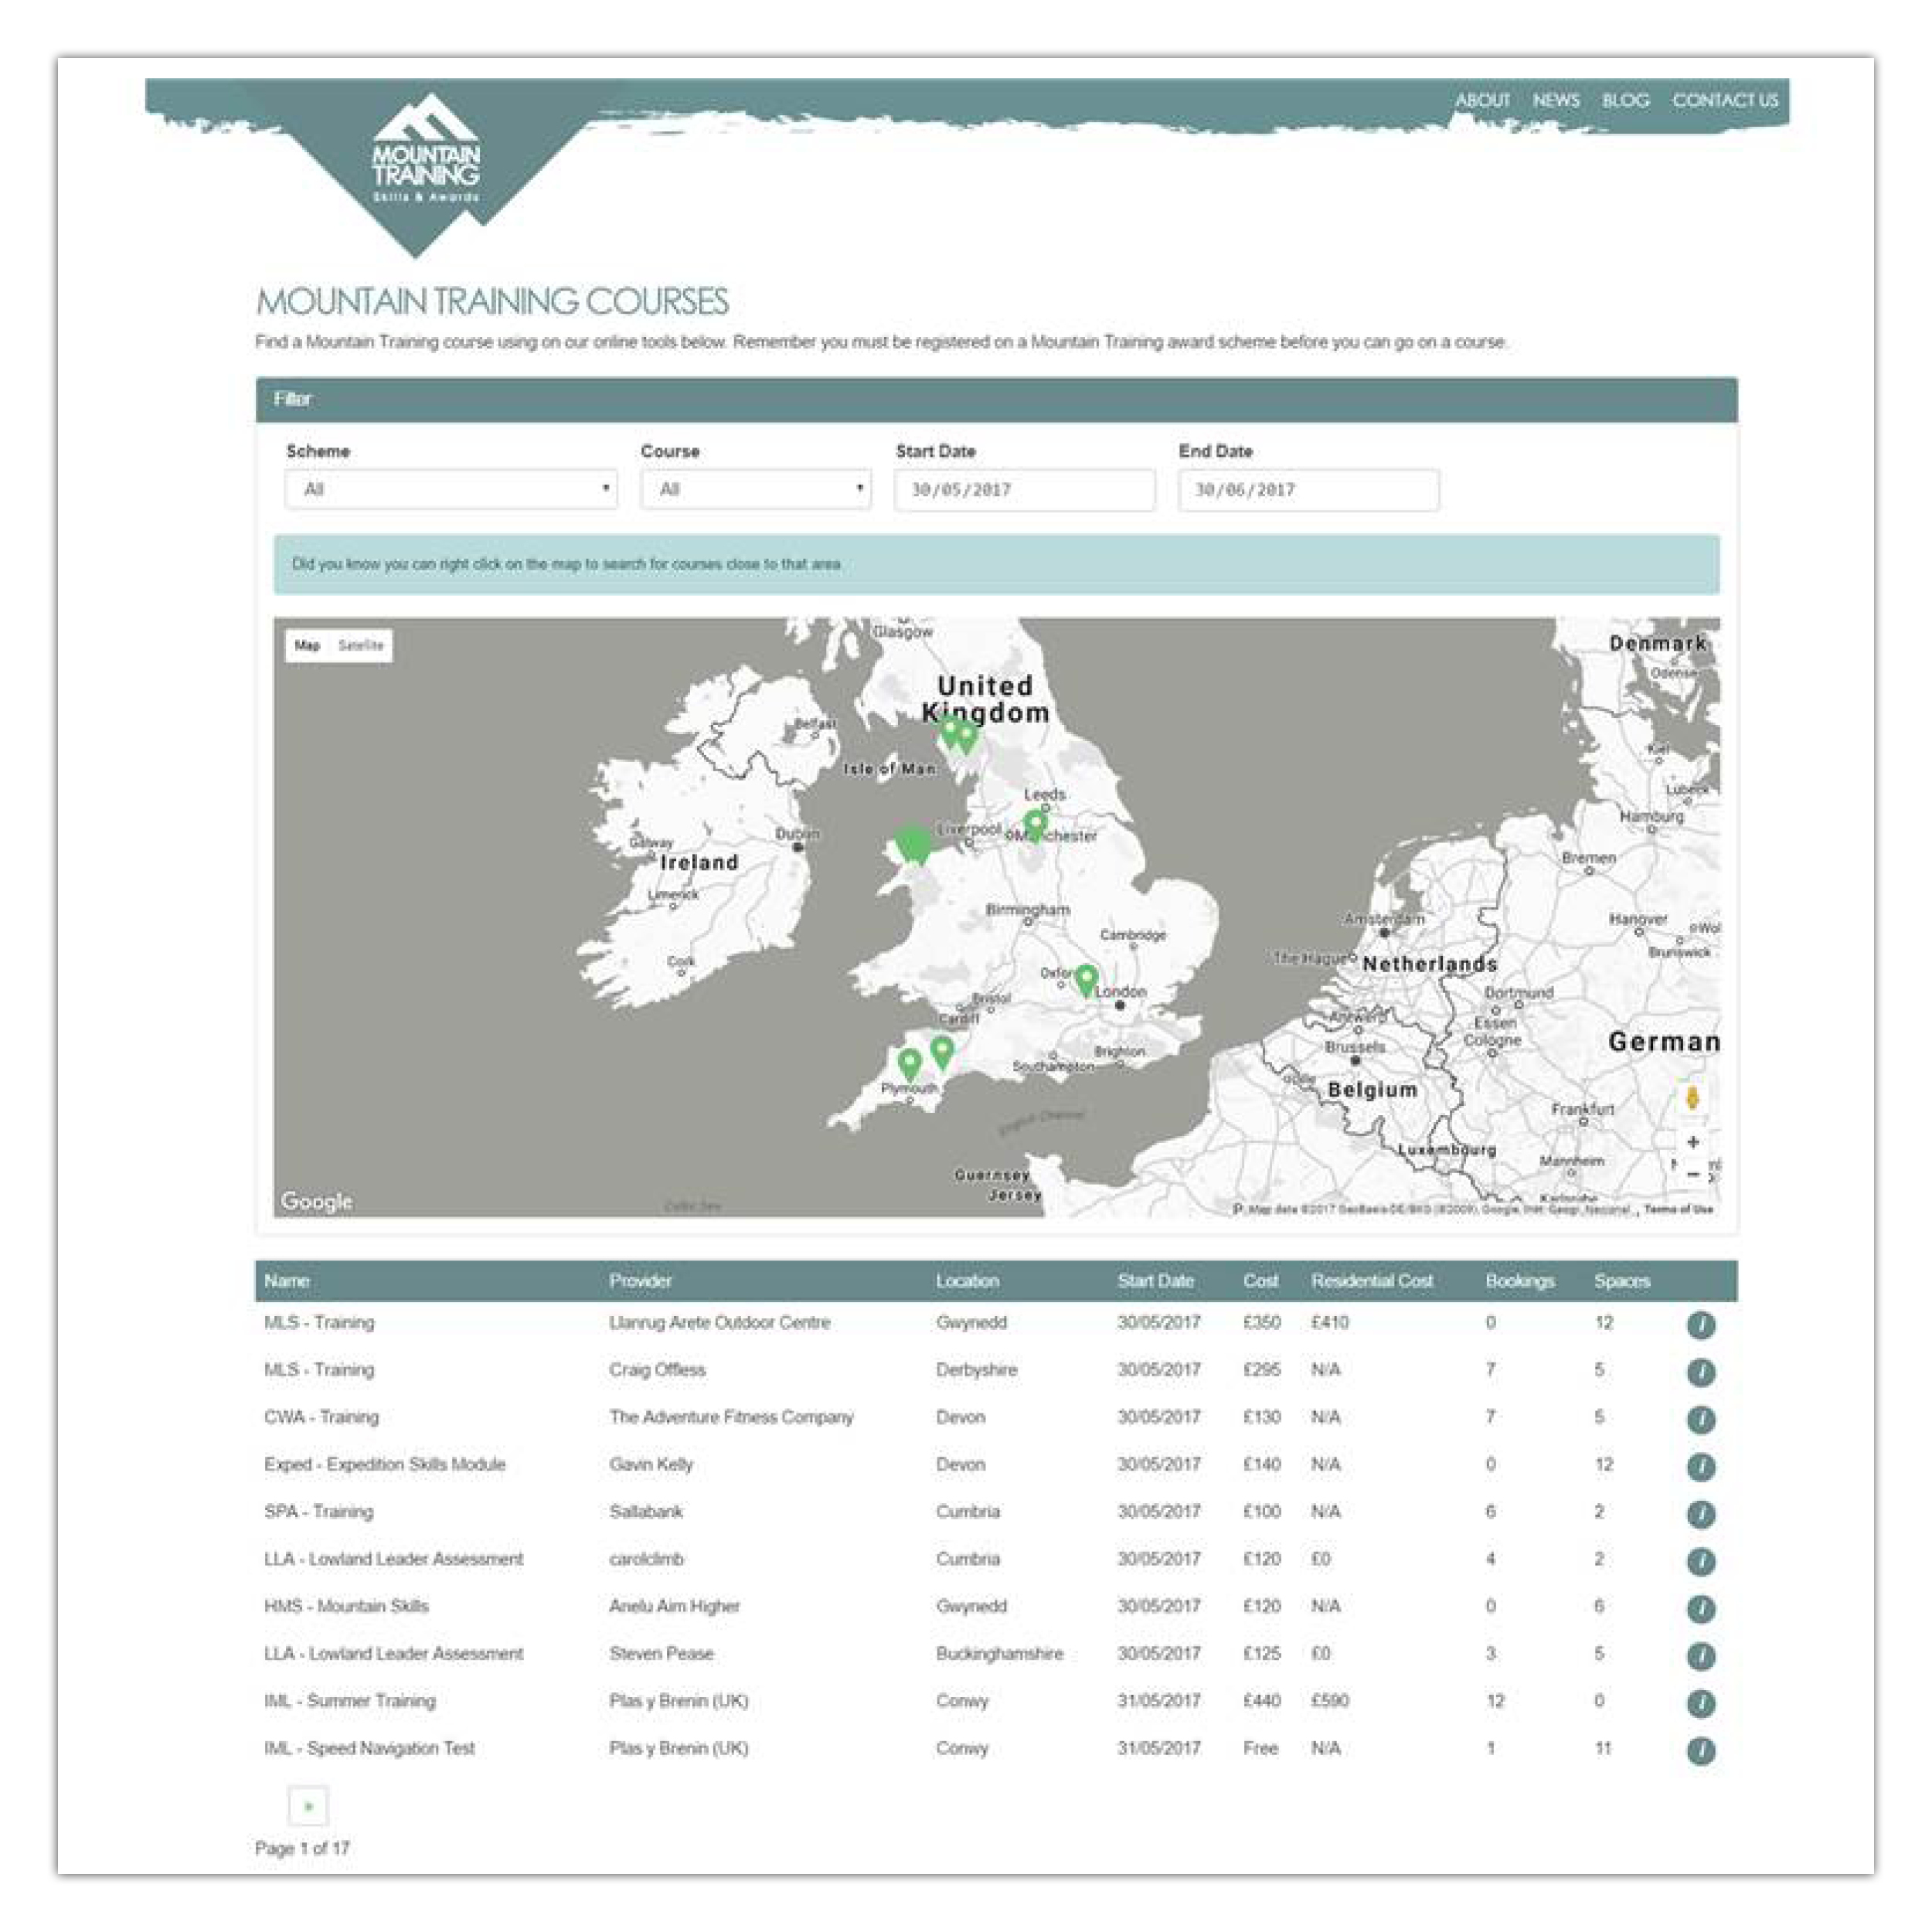Click the Filter panel header
Image resolution: width=1932 pixels, height=1932 pixels.
pos(996,399)
